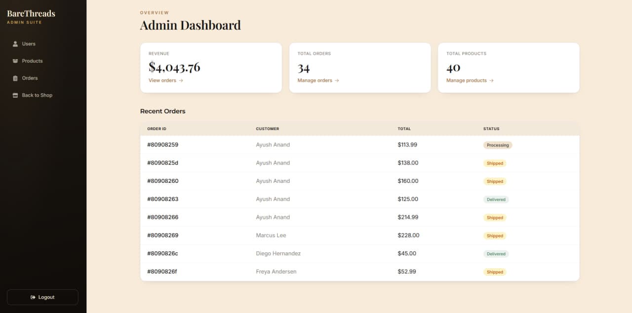Screen dimensions: 632x313
Task: Select order #80908260
Action: coord(162,181)
